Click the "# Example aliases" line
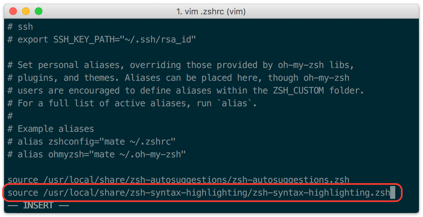The width and height of the screenshot is (423, 217). tap(51, 129)
